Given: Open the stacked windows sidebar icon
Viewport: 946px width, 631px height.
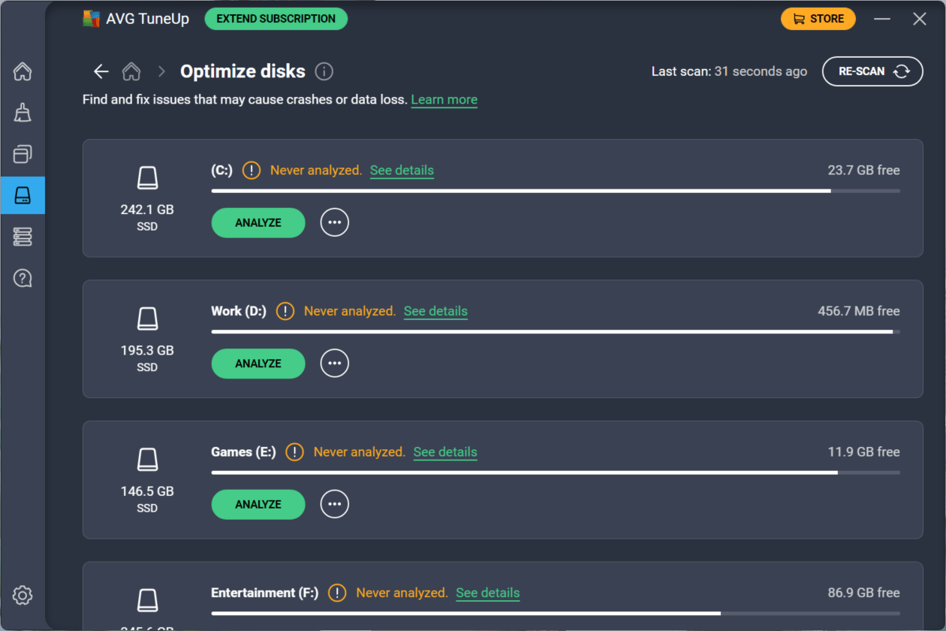Looking at the screenshot, I should (x=23, y=154).
